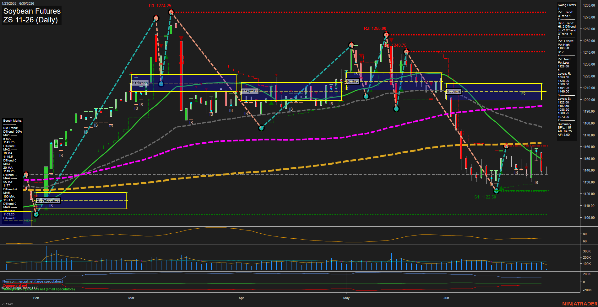Viewport: 598px width, 307px height.
Task: Click the early-February swing pivot low marker
Action: point(36,214)
